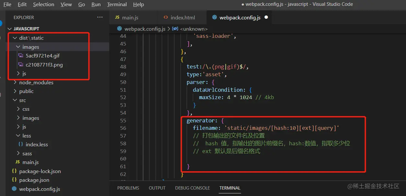Open the View menu

[66, 4]
